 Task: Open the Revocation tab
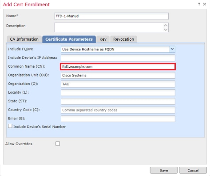(123, 39)
